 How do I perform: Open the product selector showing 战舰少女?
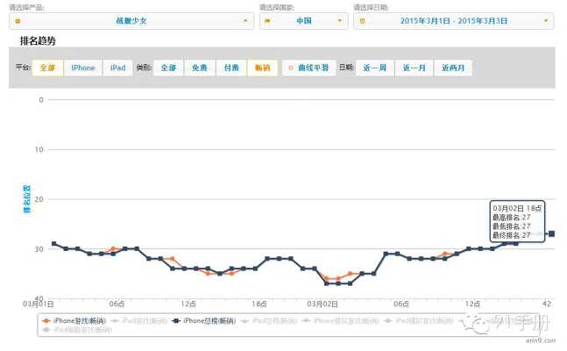(131, 21)
